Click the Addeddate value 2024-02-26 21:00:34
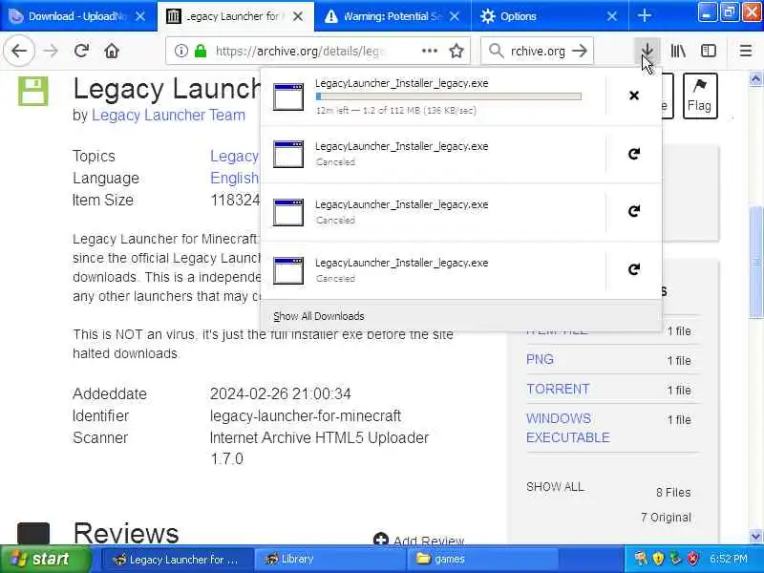The height and width of the screenshot is (573, 764). click(280, 393)
